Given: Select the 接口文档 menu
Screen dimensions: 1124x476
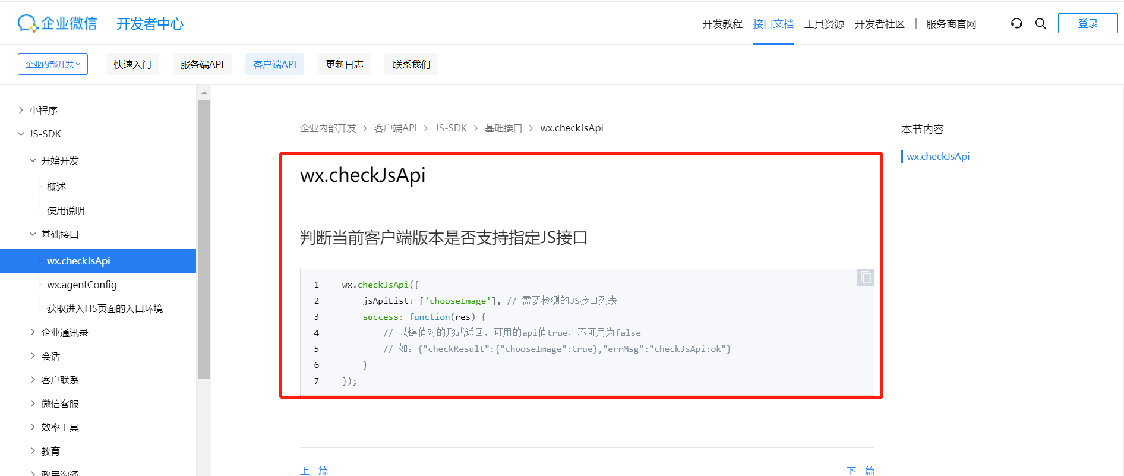Looking at the screenshot, I should point(773,24).
